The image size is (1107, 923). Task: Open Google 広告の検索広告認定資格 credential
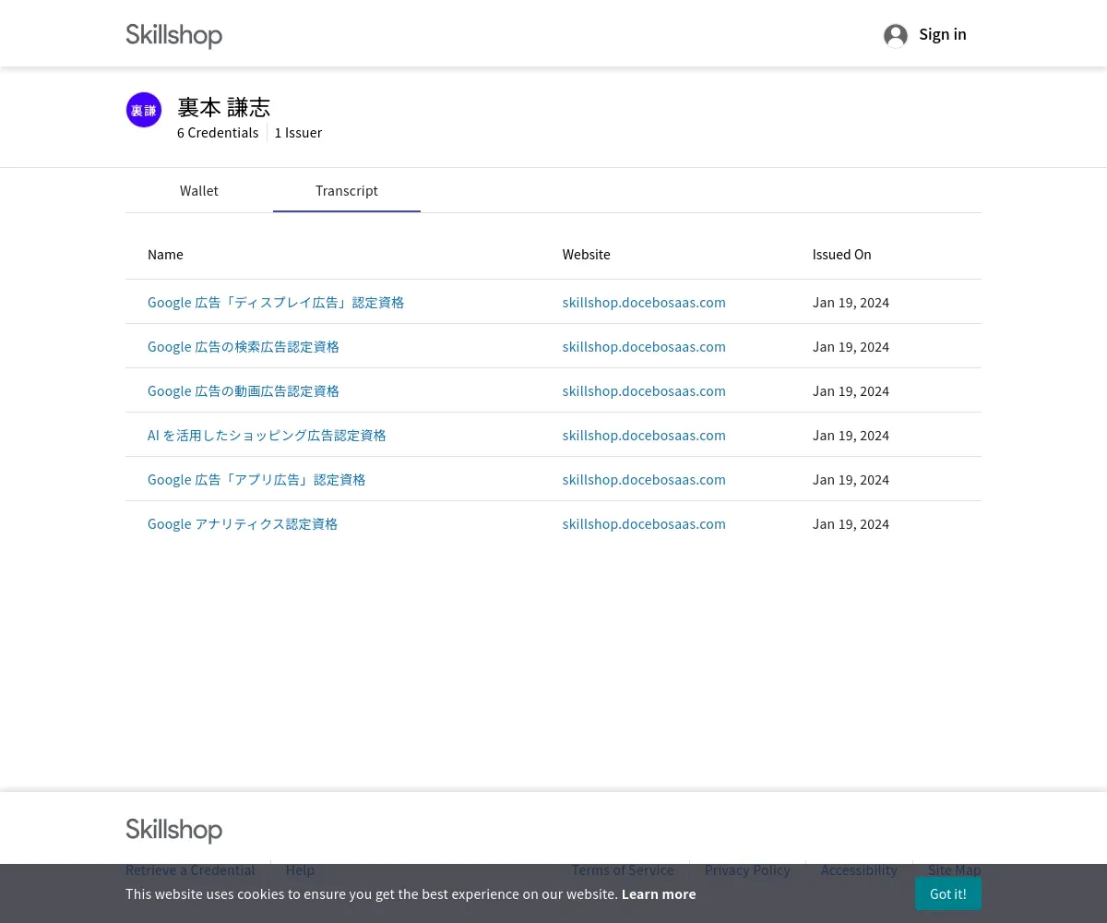pyautogui.click(x=244, y=347)
